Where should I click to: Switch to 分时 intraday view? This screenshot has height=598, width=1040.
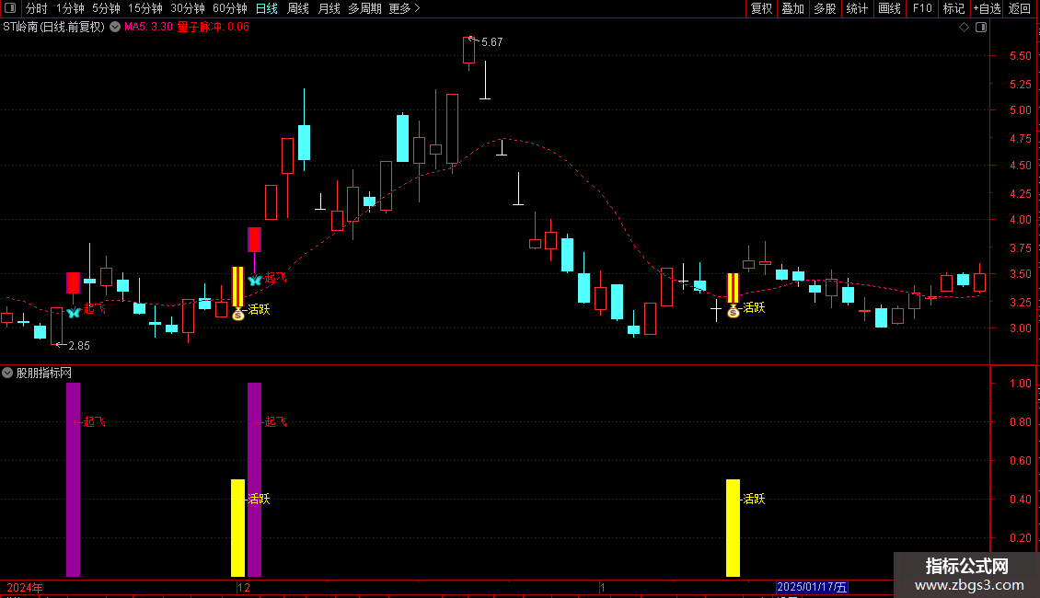(37, 8)
